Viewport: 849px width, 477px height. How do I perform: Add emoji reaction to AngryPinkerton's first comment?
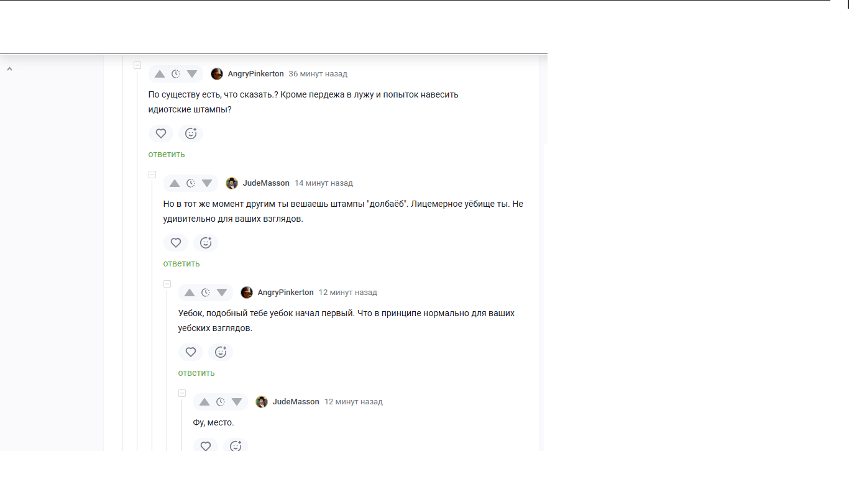[x=191, y=134]
